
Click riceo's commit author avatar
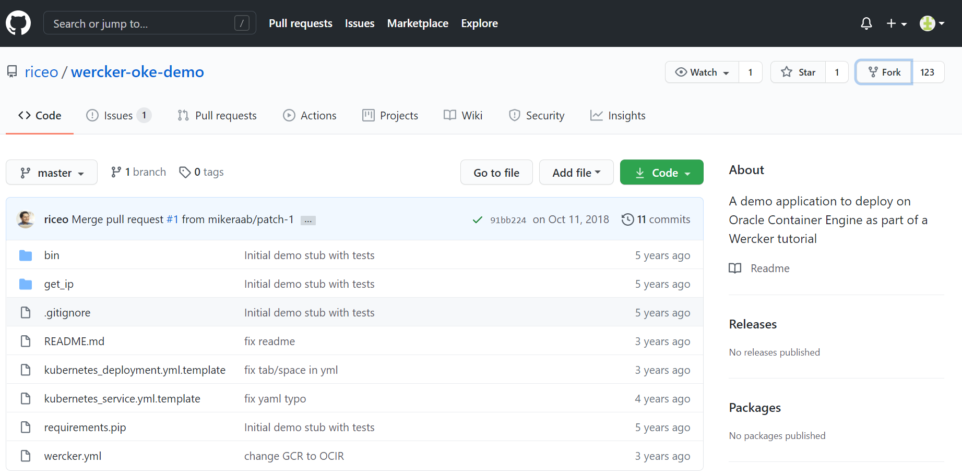click(x=26, y=219)
